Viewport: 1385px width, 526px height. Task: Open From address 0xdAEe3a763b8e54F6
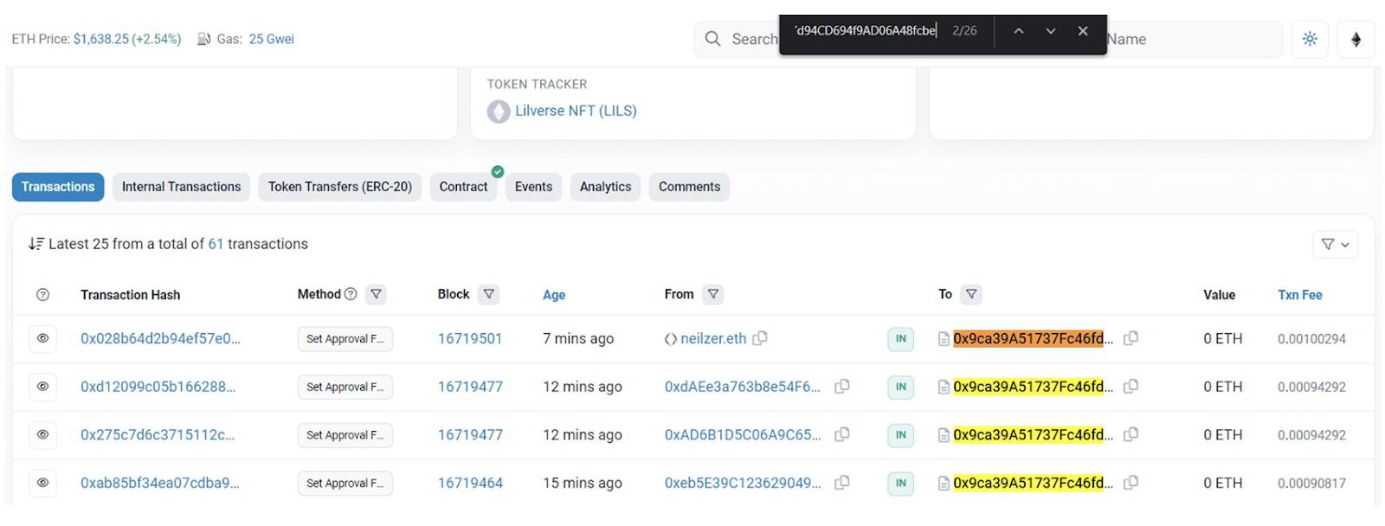pos(742,387)
